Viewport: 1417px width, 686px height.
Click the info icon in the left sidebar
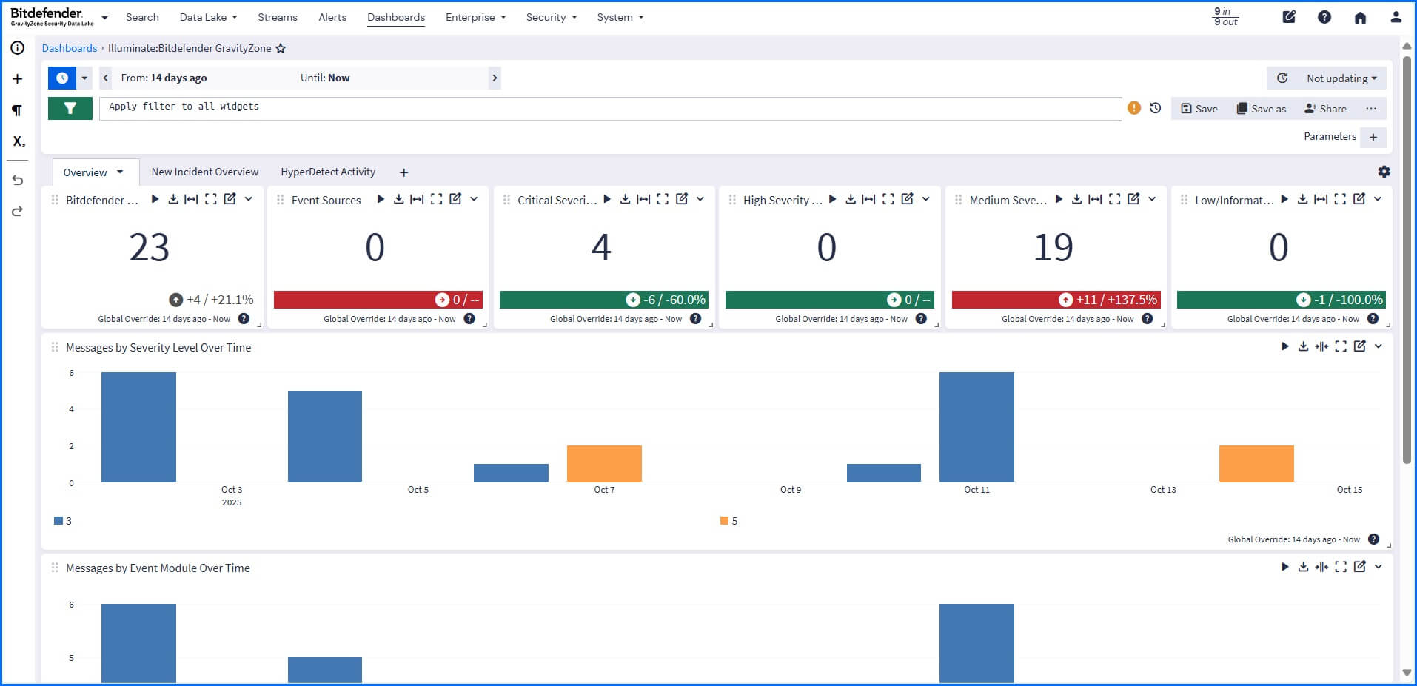16,47
